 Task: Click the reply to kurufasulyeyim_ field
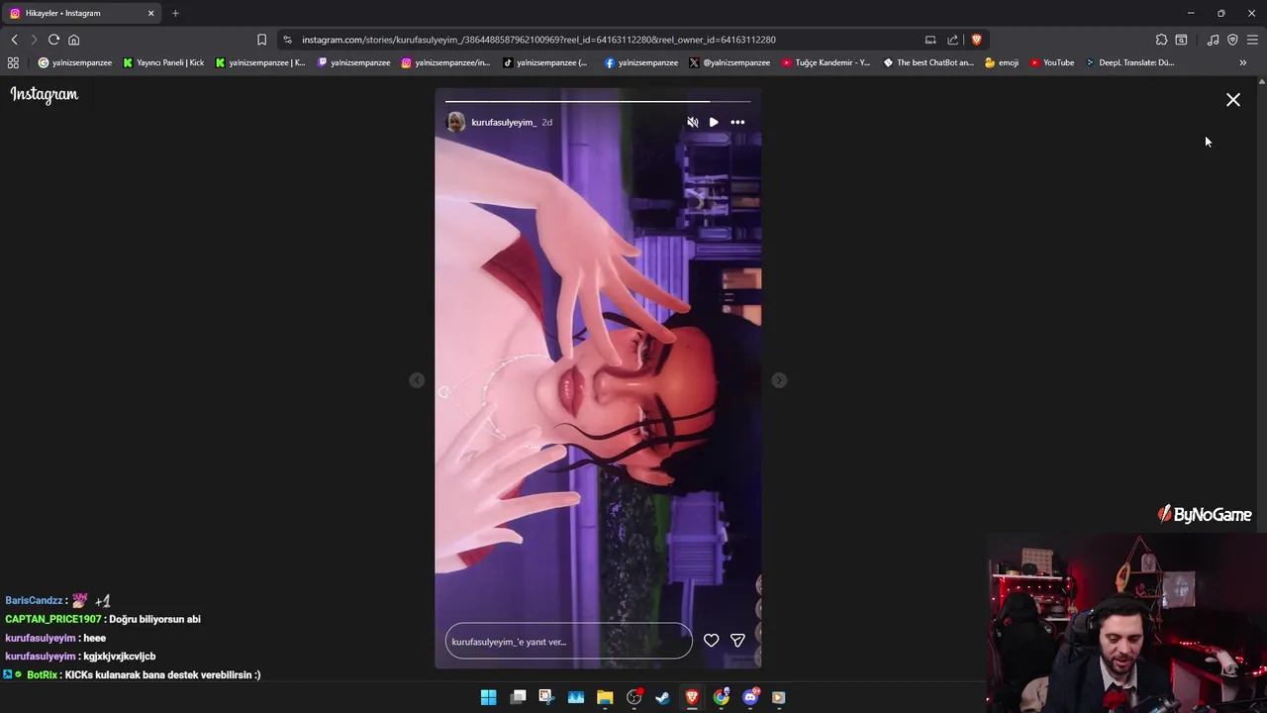(569, 641)
